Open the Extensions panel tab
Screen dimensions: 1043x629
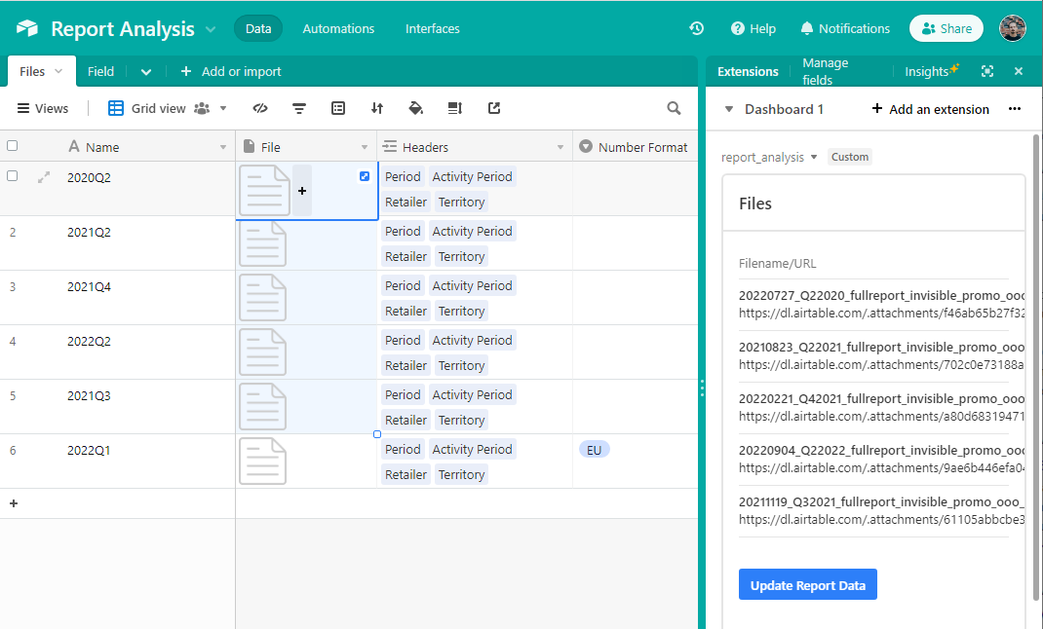(748, 72)
